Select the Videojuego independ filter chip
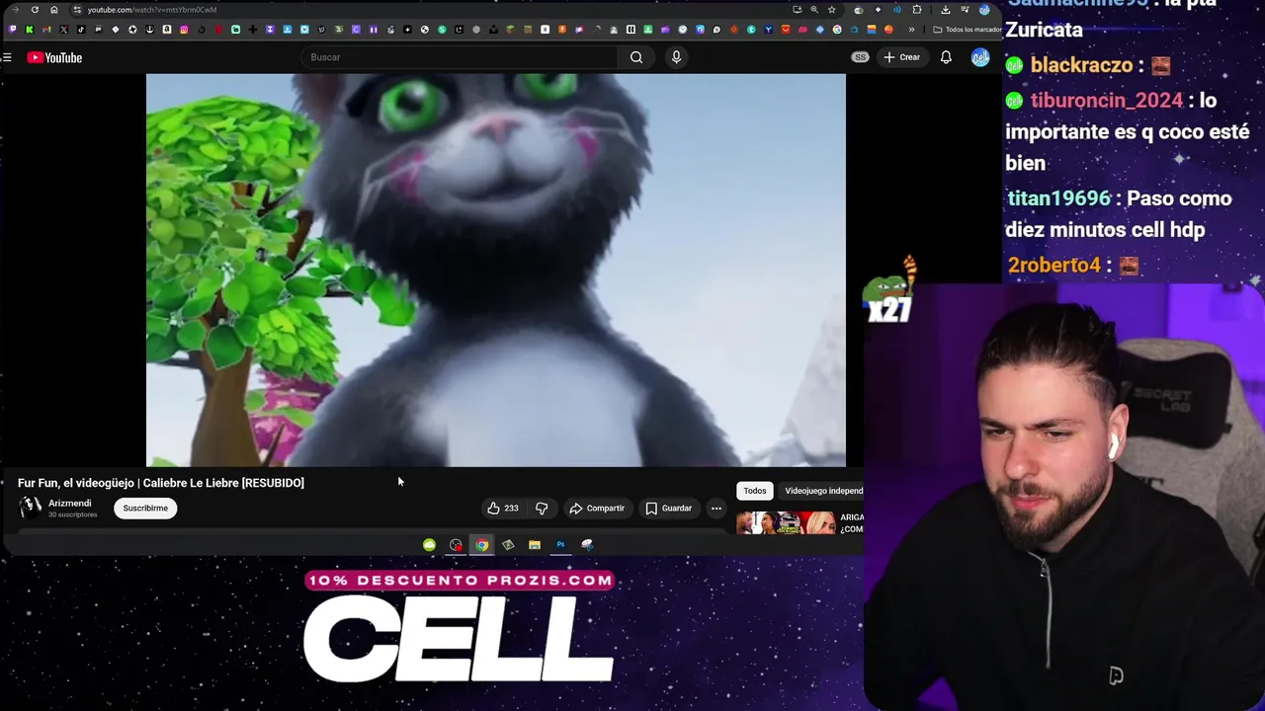This screenshot has width=1265, height=711. [x=822, y=491]
